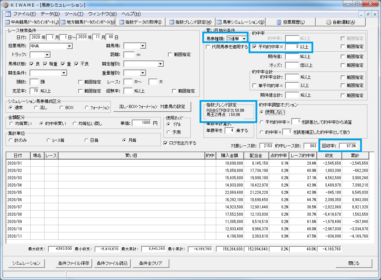The image size is (381, 280).
Task: Select the フォーメーション radio button
Action: pyautogui.click(x=87, y=108)
